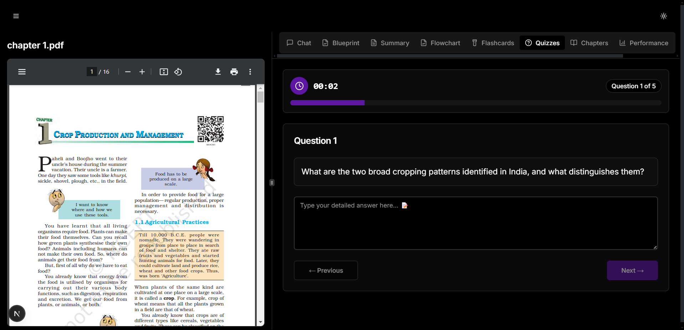Screen dimensions: 684x330
Task: Print the PDF document
Action: point(234,72)
